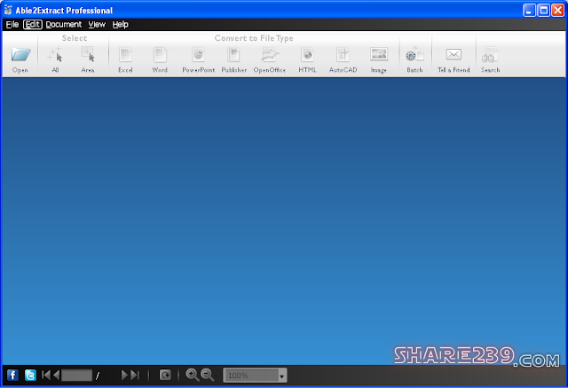Convert to AutoCAD icon
The width and height of the screenshot is (568, 388).
pos(343,55)
